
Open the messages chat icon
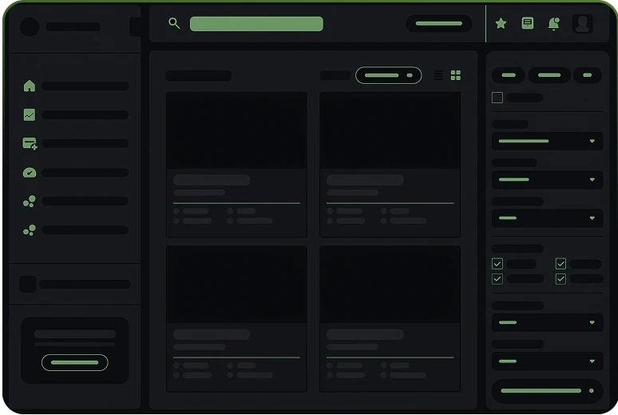pos(527,23)
